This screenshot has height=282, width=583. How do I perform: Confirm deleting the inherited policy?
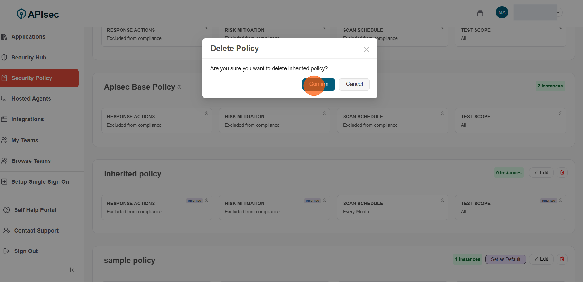[318, 84]
